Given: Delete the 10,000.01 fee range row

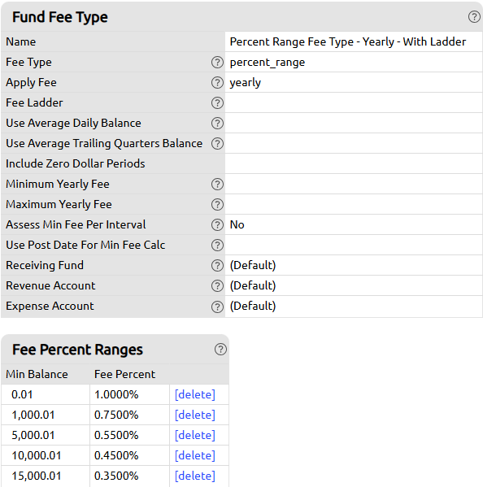Looking at the screenshot, I should (195, 455).
